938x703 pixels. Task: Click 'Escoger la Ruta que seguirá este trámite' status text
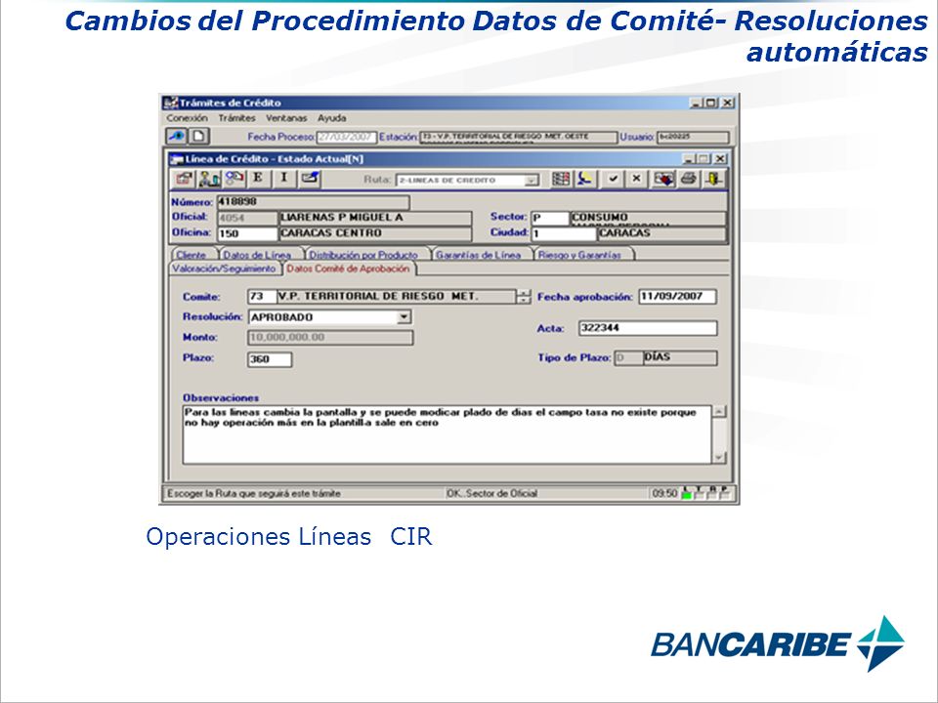[254, 494]
